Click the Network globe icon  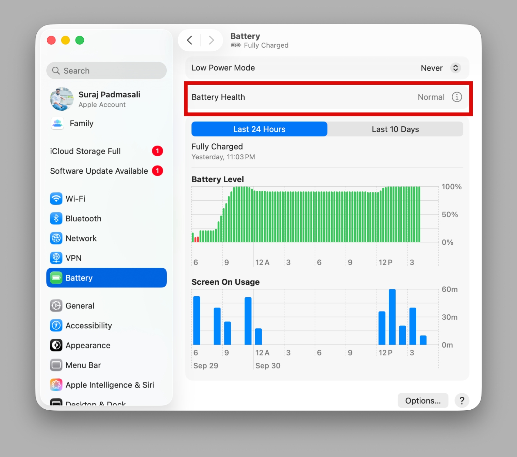[x=56, y=238]
